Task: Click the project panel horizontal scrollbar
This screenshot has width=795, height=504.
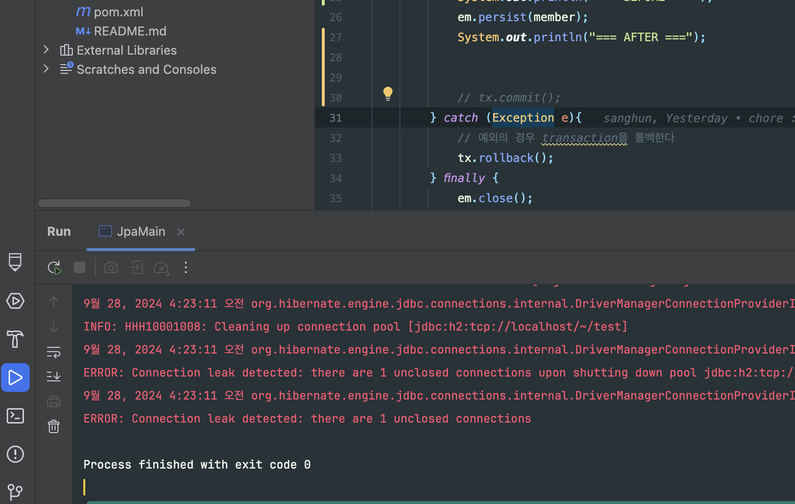Action: [x=114, y=203]
